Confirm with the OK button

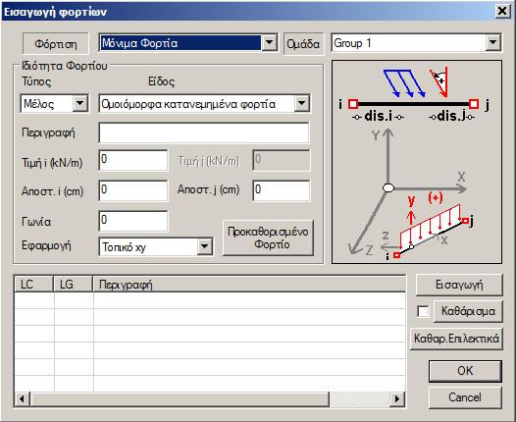[465, 371]
